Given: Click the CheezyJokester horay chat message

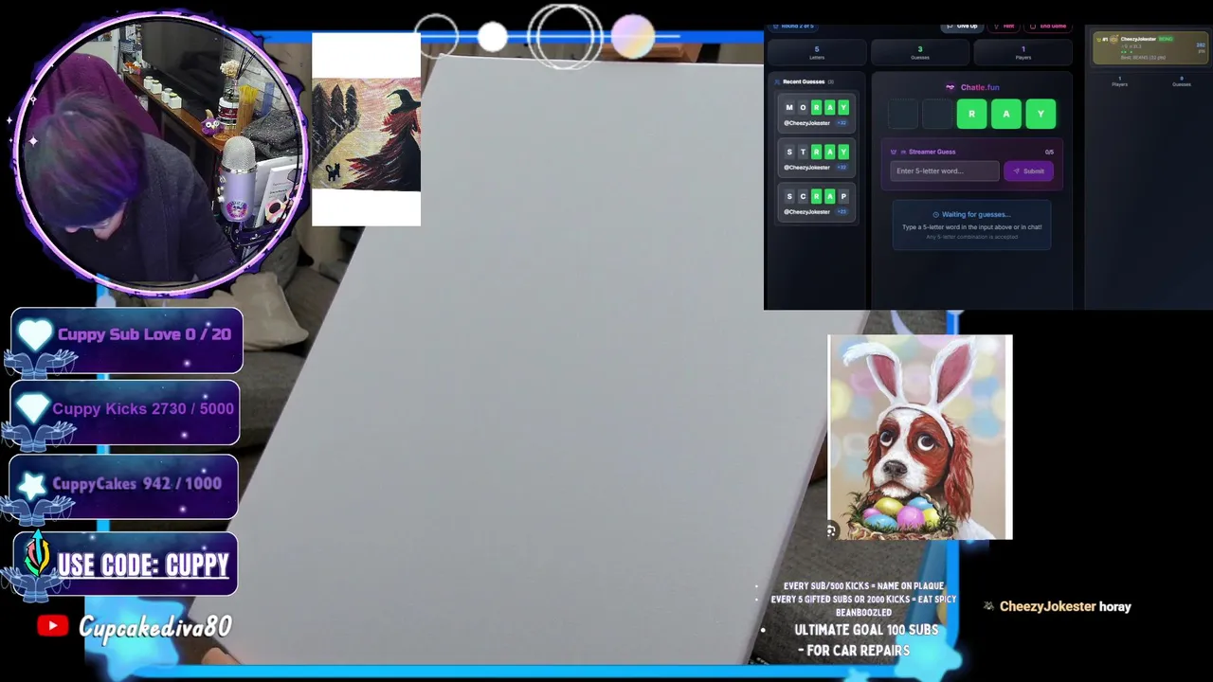Looking at the screenshot, I should tap(1057, 606).
